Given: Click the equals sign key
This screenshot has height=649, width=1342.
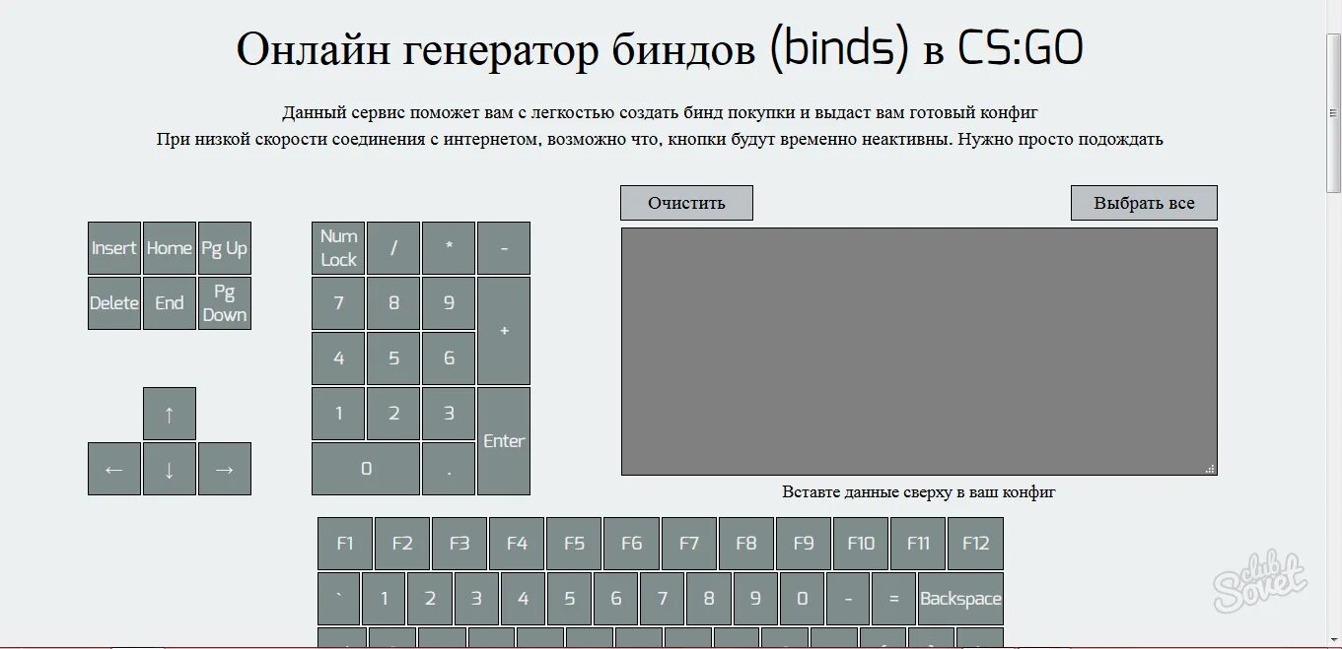Looking at the screenshot, I should (894, 599).
